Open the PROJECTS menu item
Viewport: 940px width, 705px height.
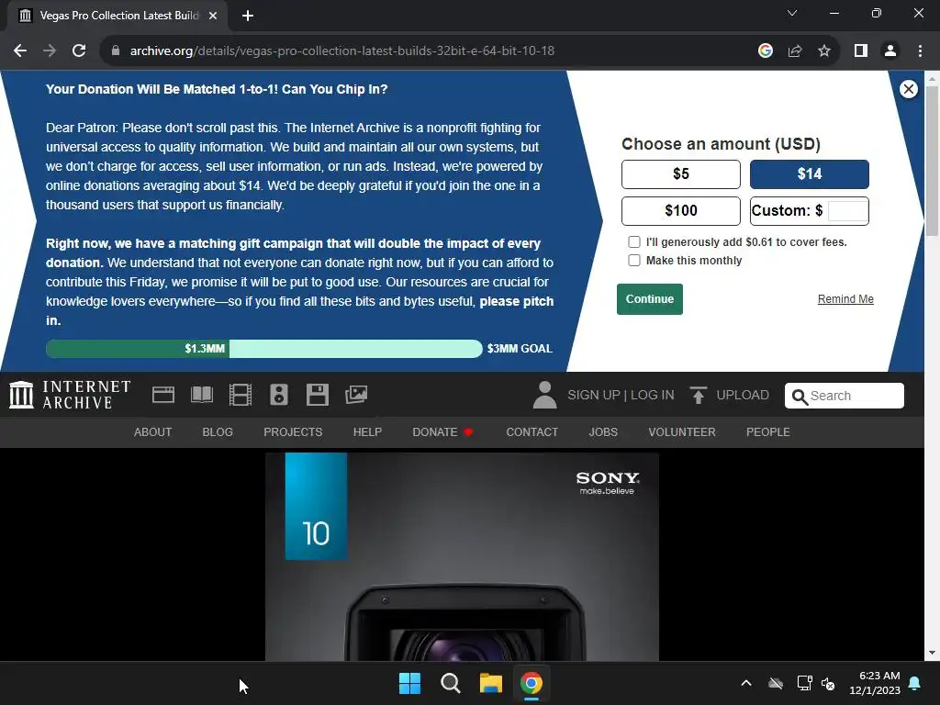pos(293,432)
